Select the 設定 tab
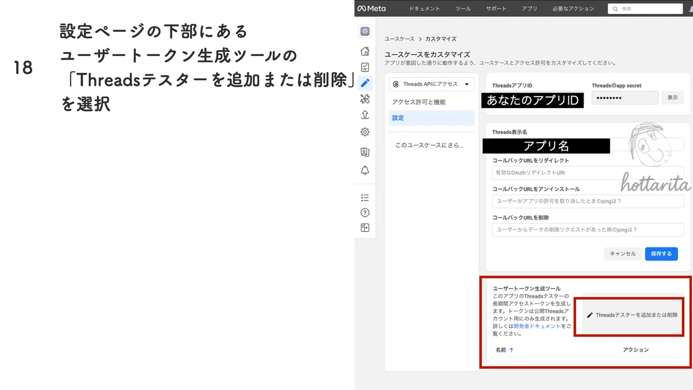Image resolution: width=693 pixels, height=390 pixels. [431, 118]
